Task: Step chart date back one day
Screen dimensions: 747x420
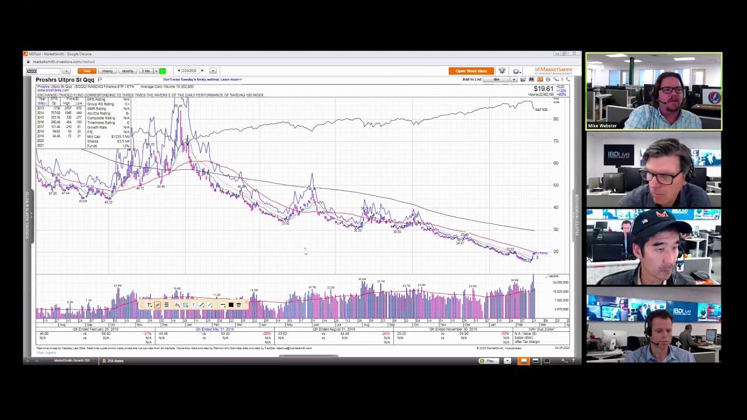Action: 179,71
